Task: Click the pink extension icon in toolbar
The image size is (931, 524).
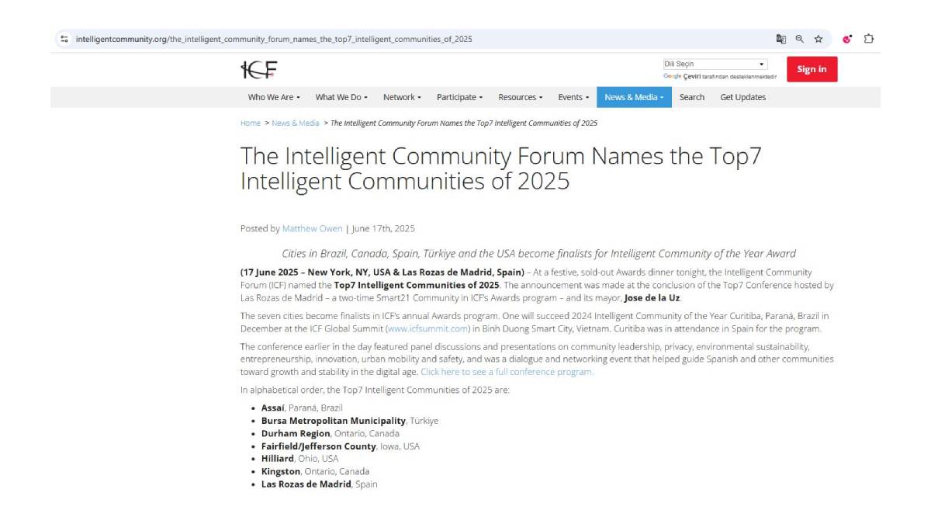Action: click(847, 39)
